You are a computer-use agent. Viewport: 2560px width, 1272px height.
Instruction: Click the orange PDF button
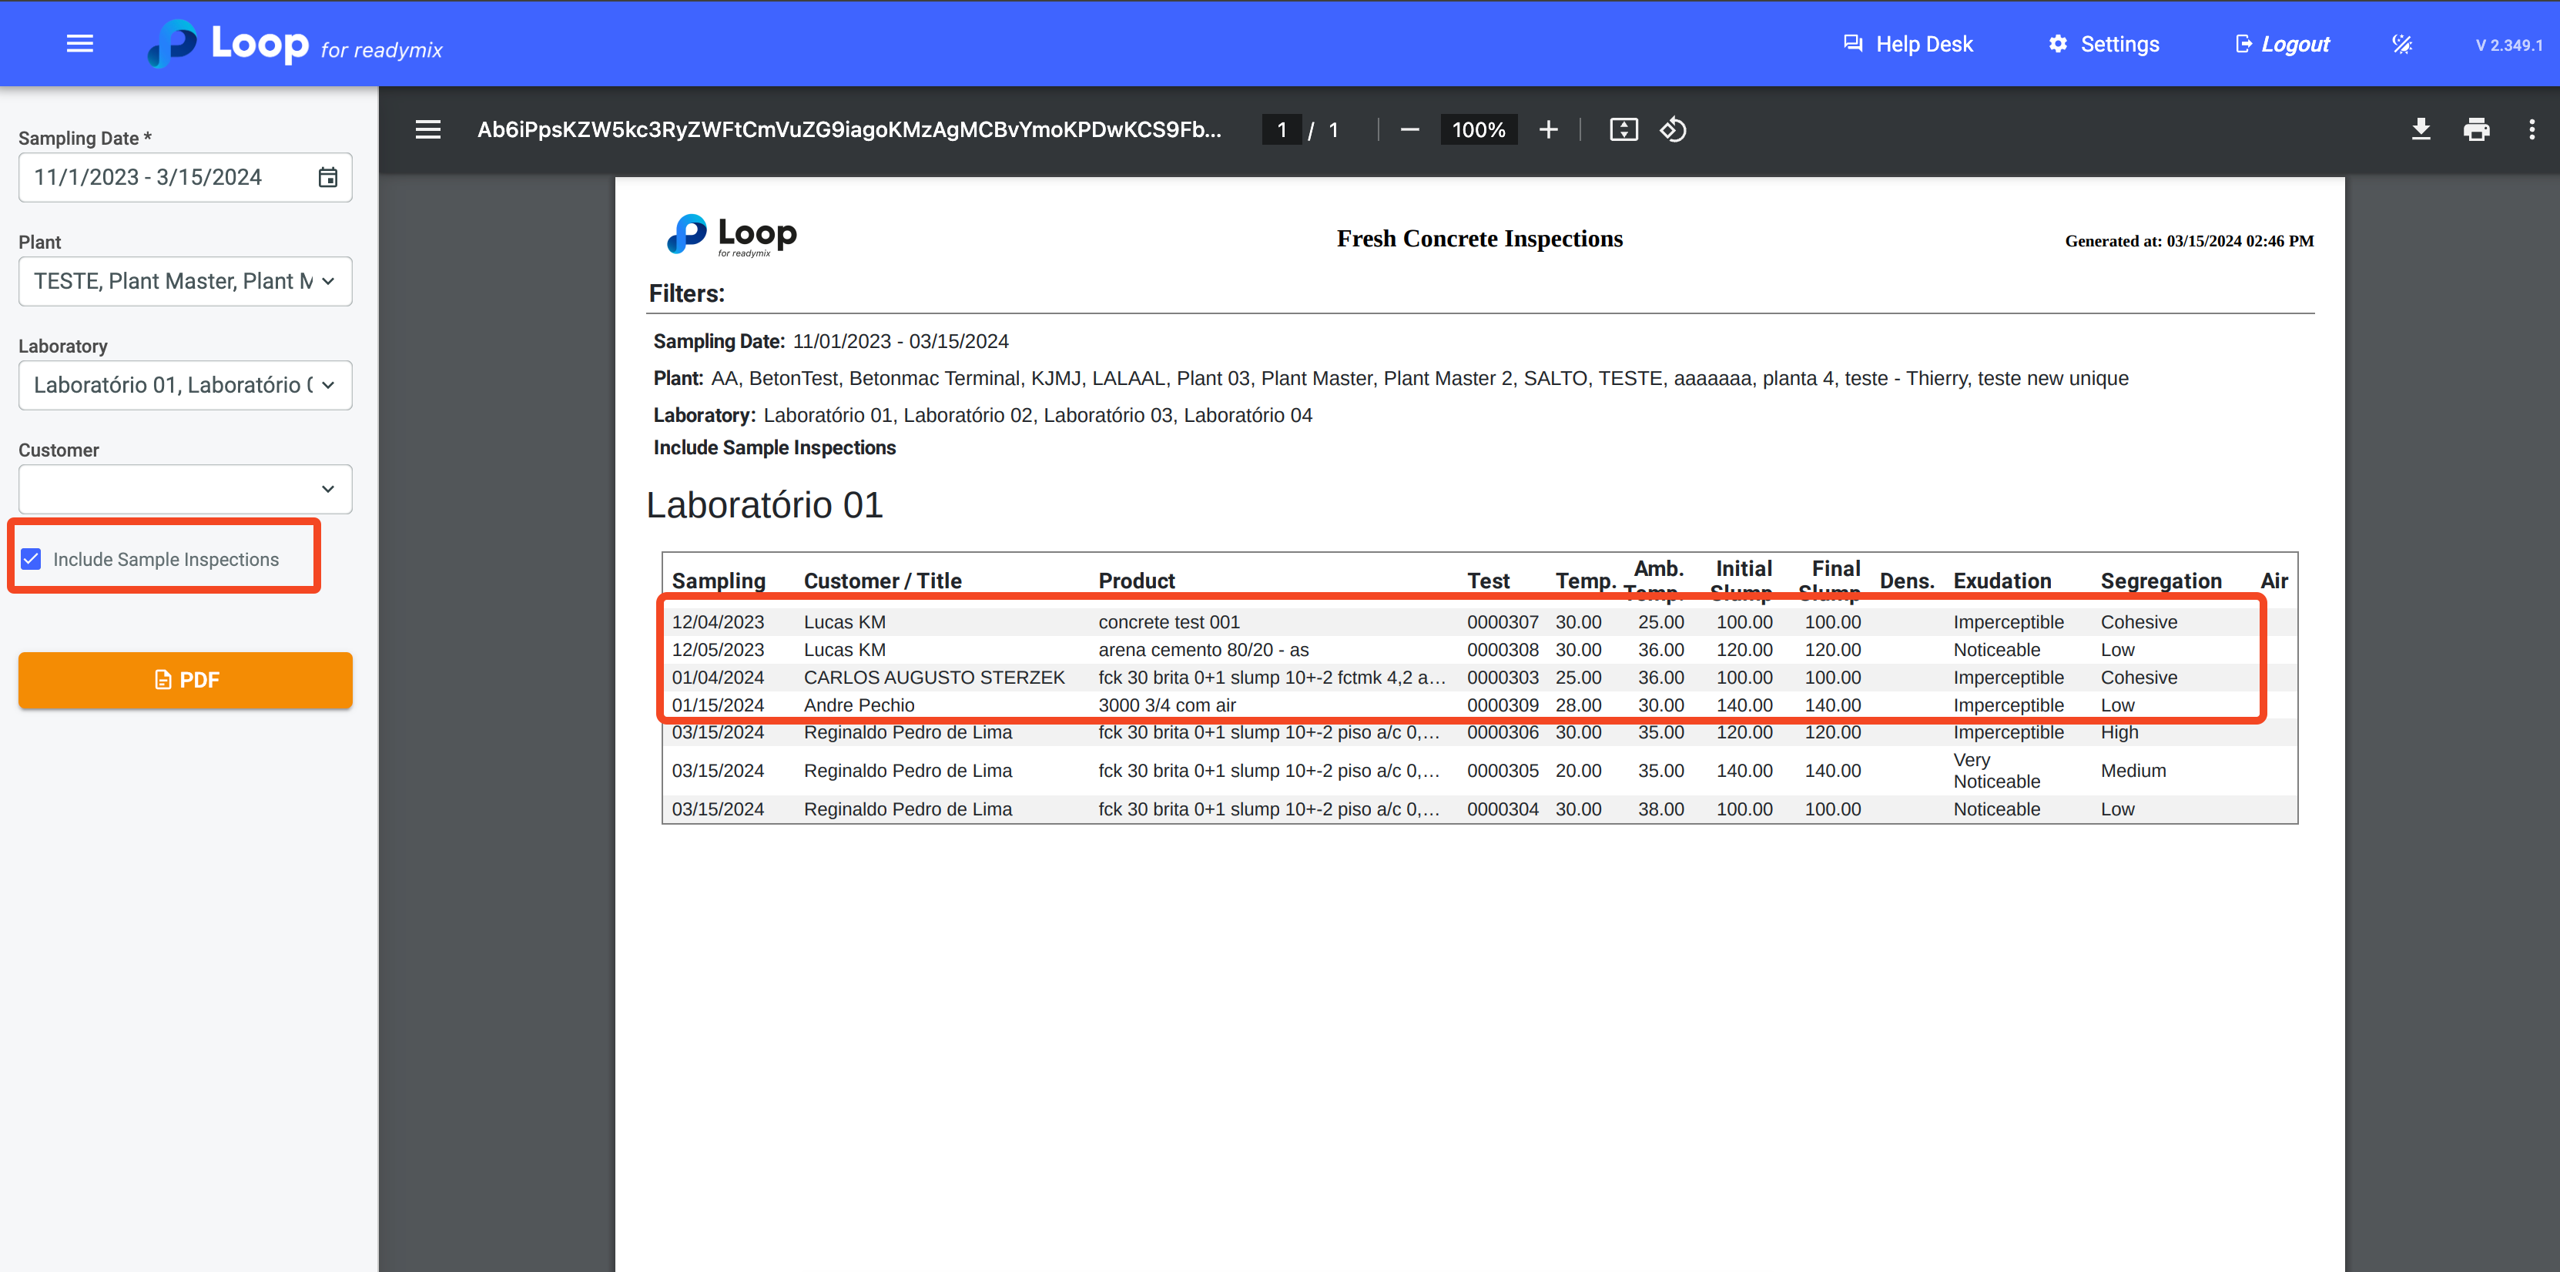(x=185, y=680)
